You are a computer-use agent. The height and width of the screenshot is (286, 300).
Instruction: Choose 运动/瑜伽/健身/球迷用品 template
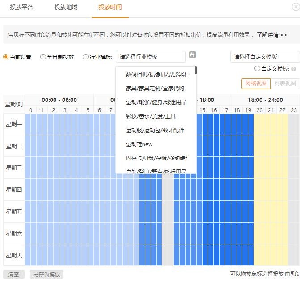click(x=156, y=102)
